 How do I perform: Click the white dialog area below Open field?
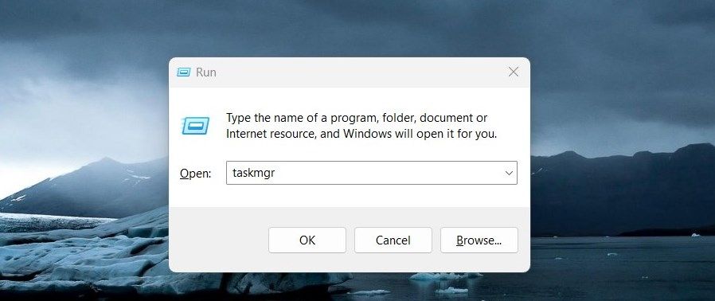click(350, 196)
